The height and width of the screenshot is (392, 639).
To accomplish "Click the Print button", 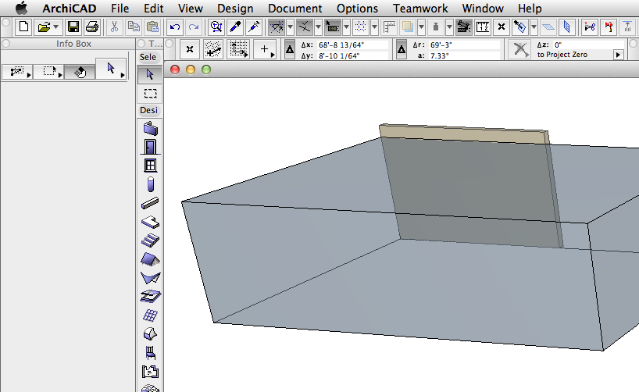I will 92,27.
